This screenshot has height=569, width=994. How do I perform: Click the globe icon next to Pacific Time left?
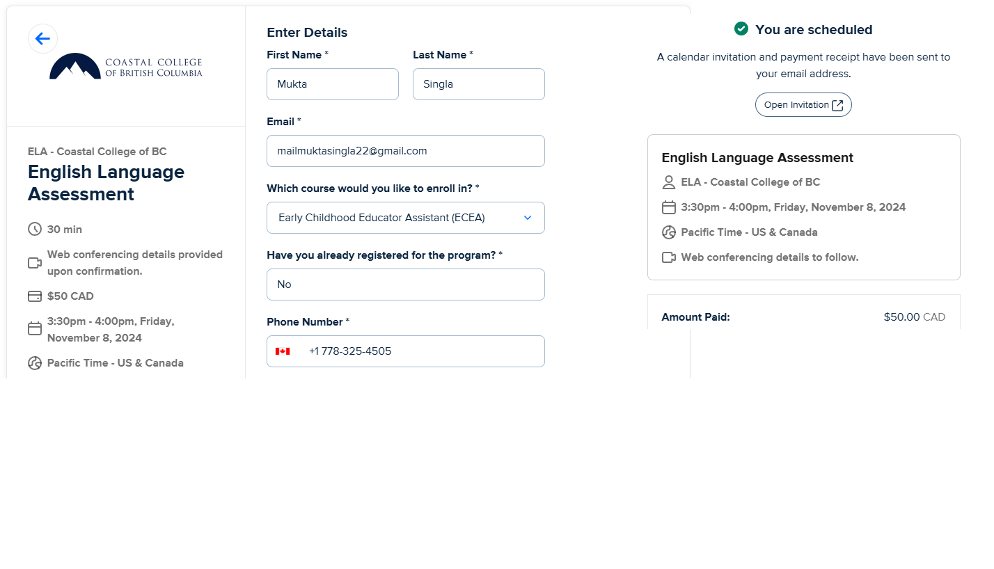tap(35, 363)
